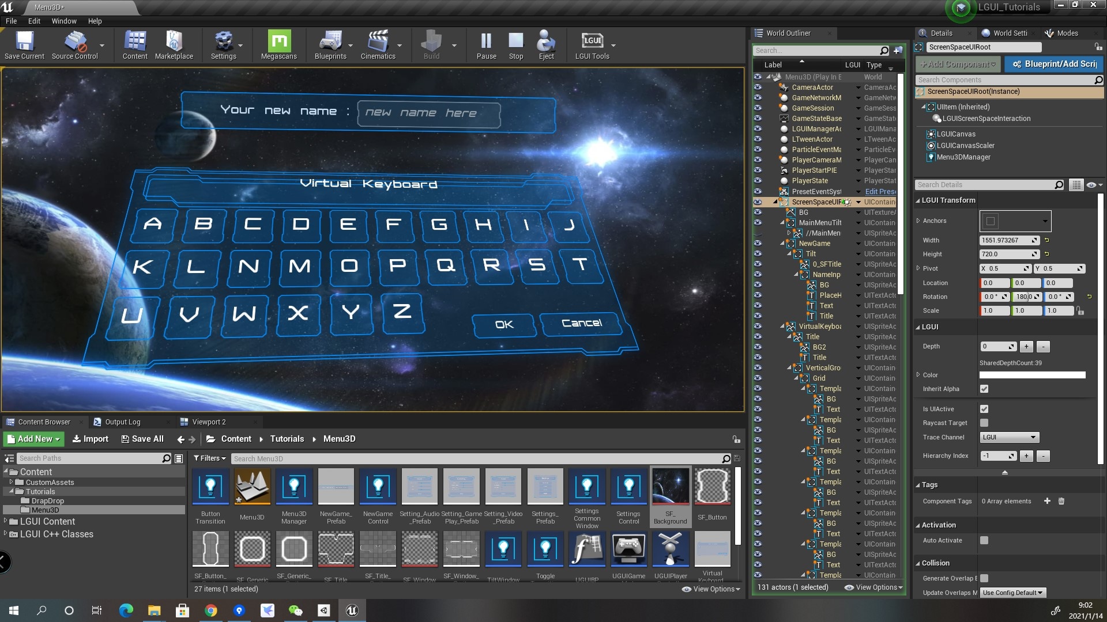Open the Window menu
The width and height of the screenshot is (1107, 622).
pos(63,21)
